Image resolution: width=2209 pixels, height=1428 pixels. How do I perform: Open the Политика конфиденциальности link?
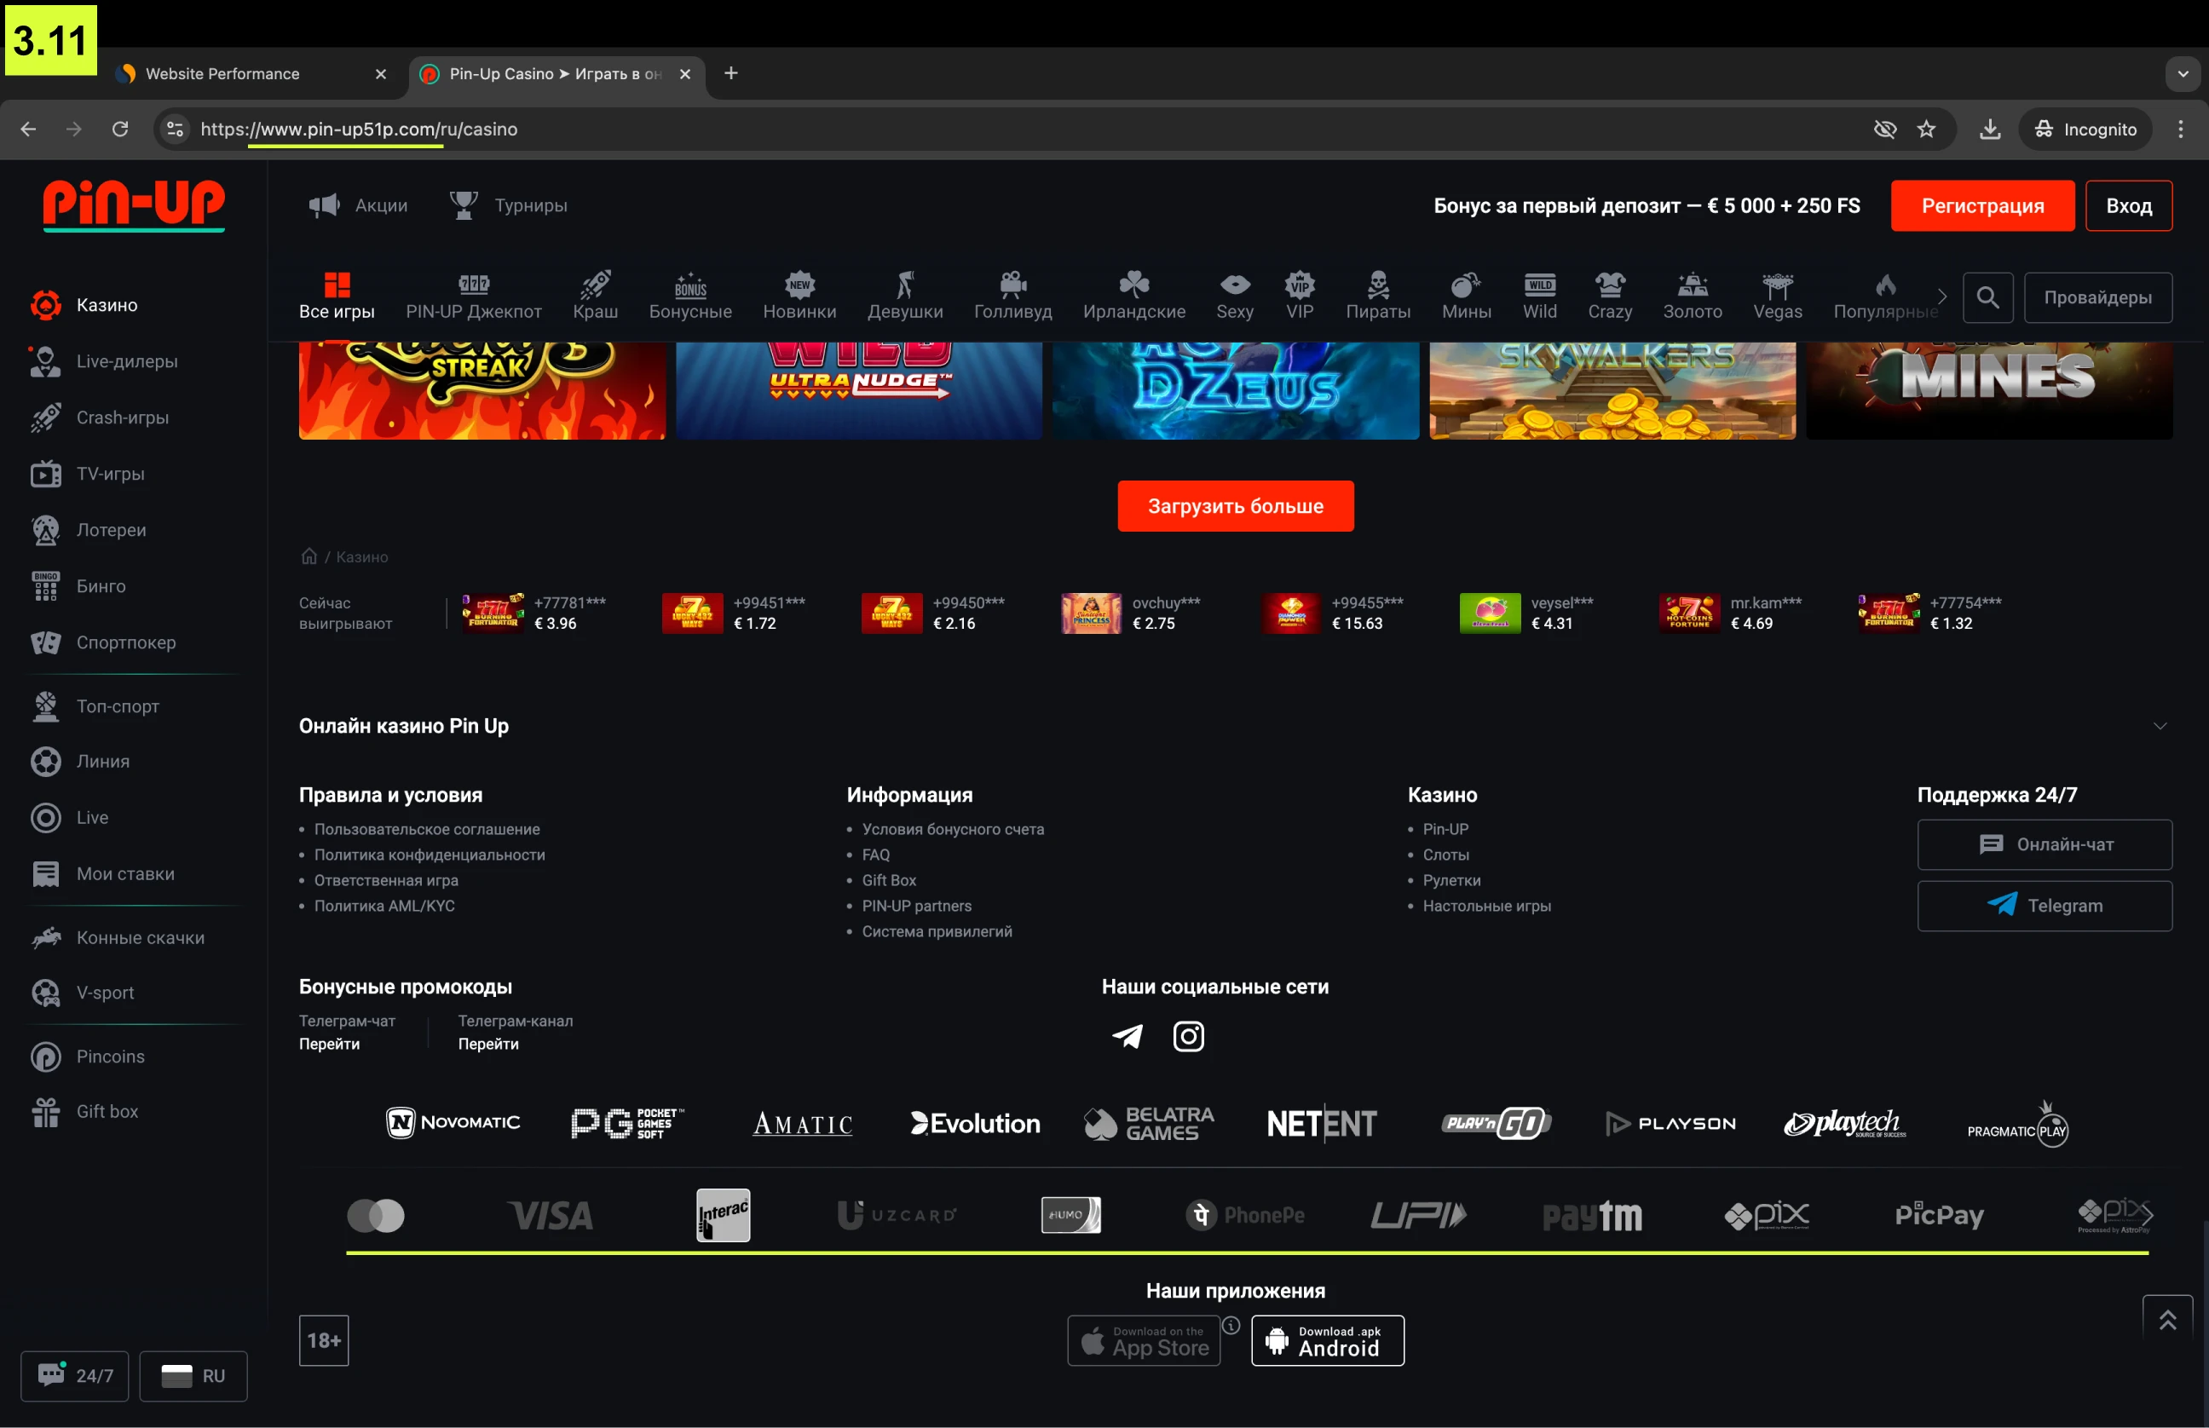click(x=430, y=855)
